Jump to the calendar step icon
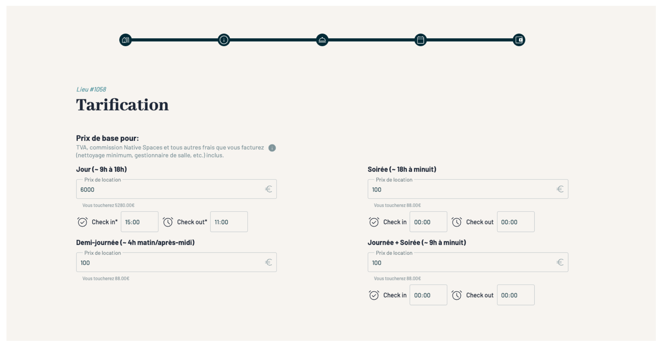Image resolution: width=664 pixels, height=347 pixels. click(421, 40)
